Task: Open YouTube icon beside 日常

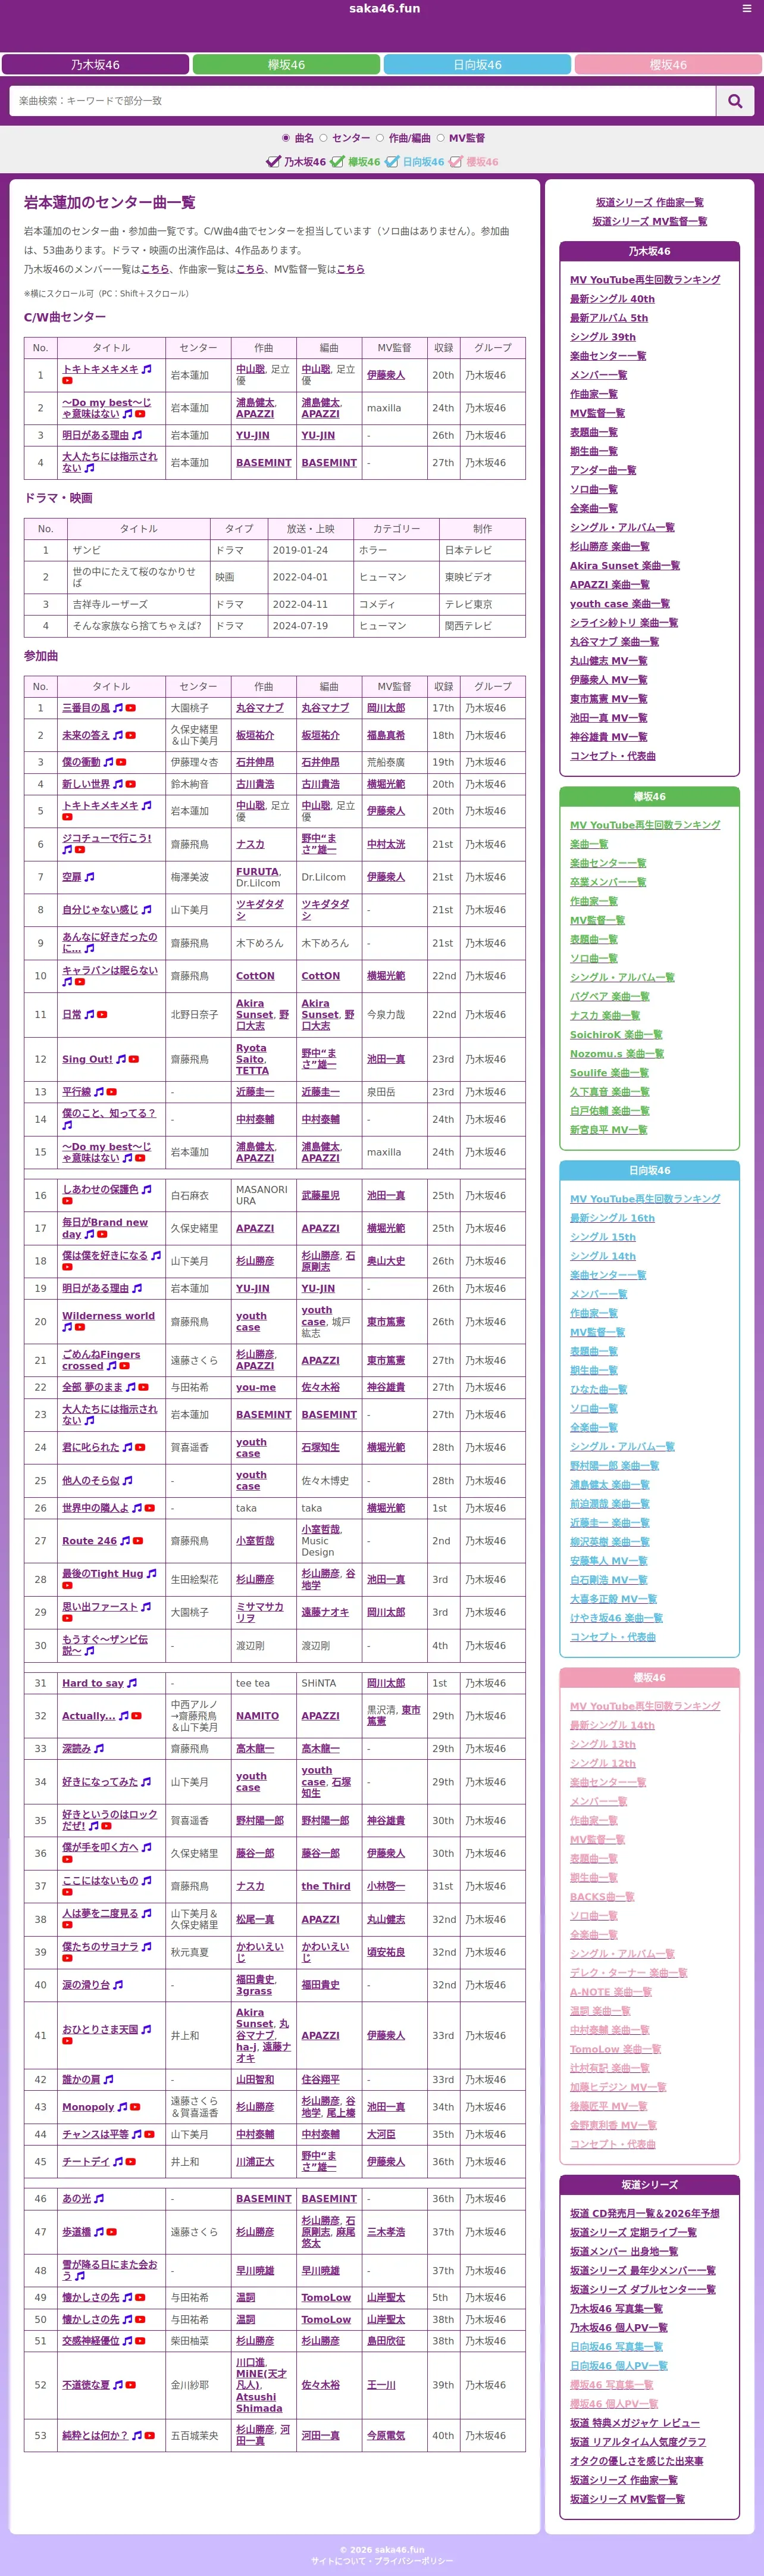Action: click(x=102, y=1014)
